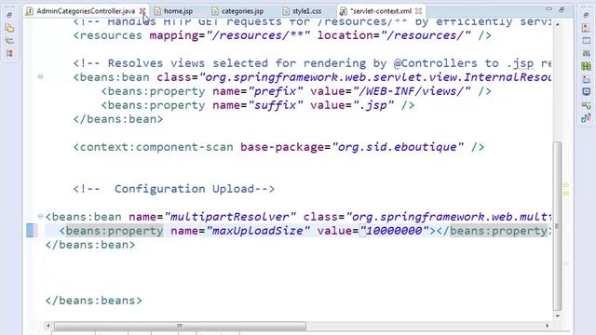
Task: Switch to AdminCategoriesController.java tab
Action: tap(85, 11)
